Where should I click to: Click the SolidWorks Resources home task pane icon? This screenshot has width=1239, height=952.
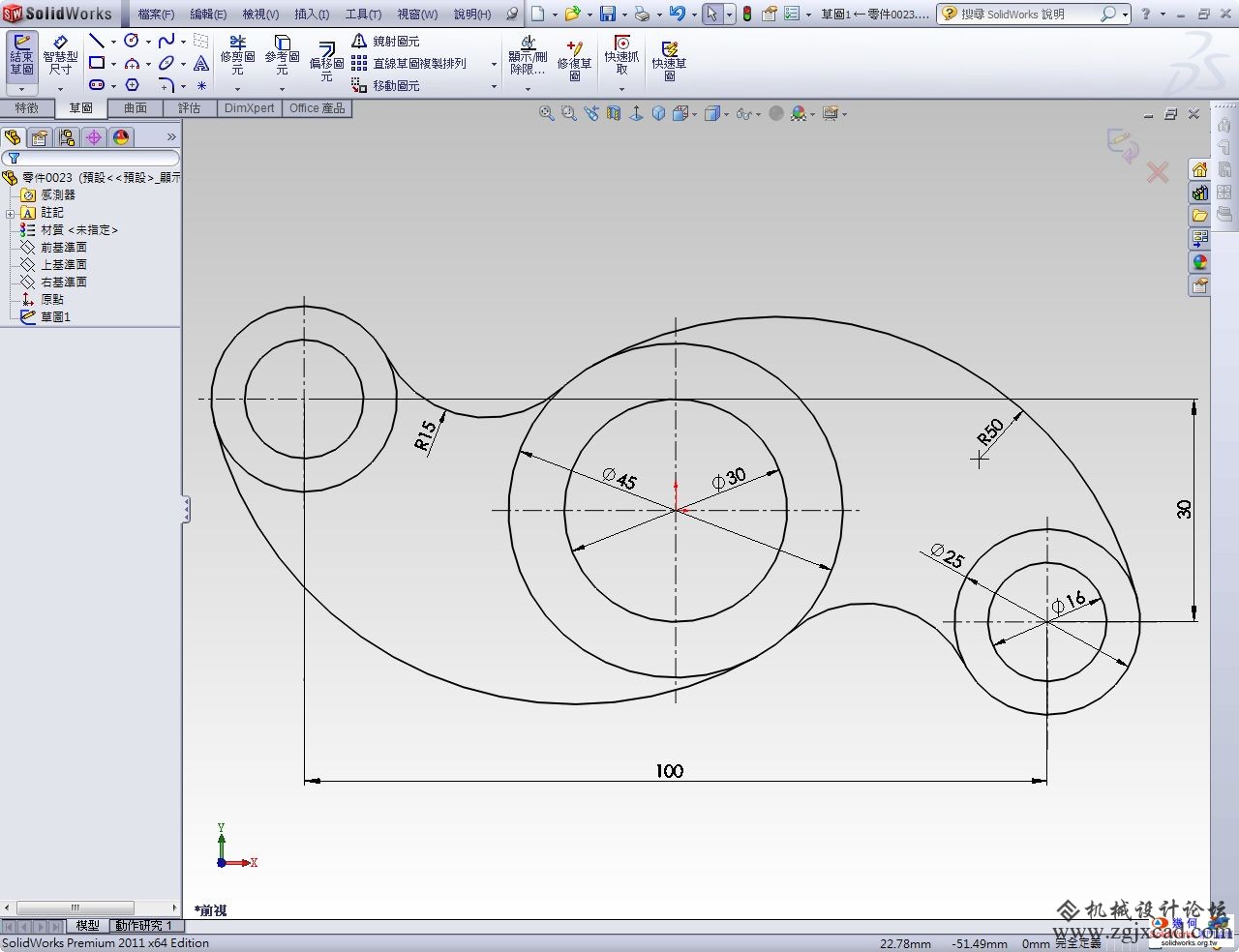coord(1199,169)
